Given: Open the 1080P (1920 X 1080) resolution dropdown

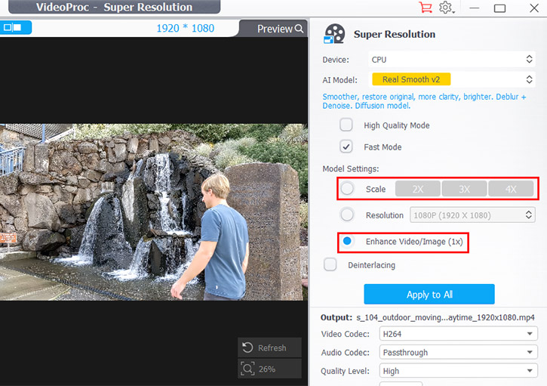Looking at the screenshot, I should [x=472, y=215].
